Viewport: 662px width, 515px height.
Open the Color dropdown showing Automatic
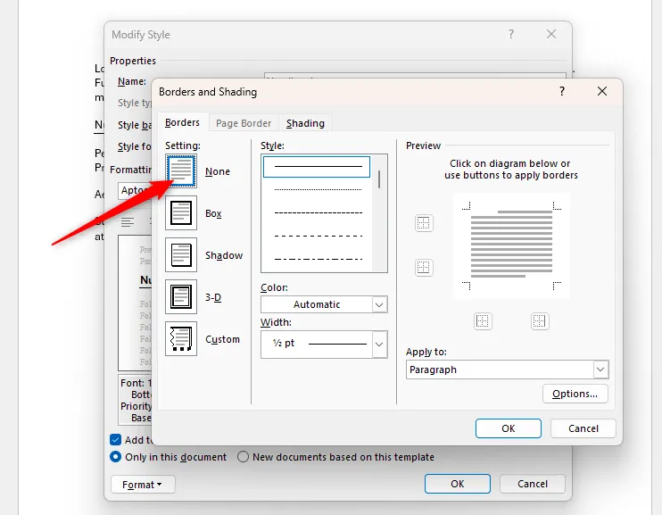324,304
